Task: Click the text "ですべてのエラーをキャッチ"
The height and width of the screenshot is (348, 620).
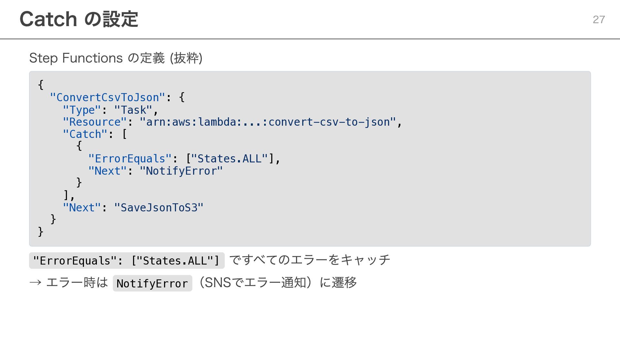Action: point(310,260)
